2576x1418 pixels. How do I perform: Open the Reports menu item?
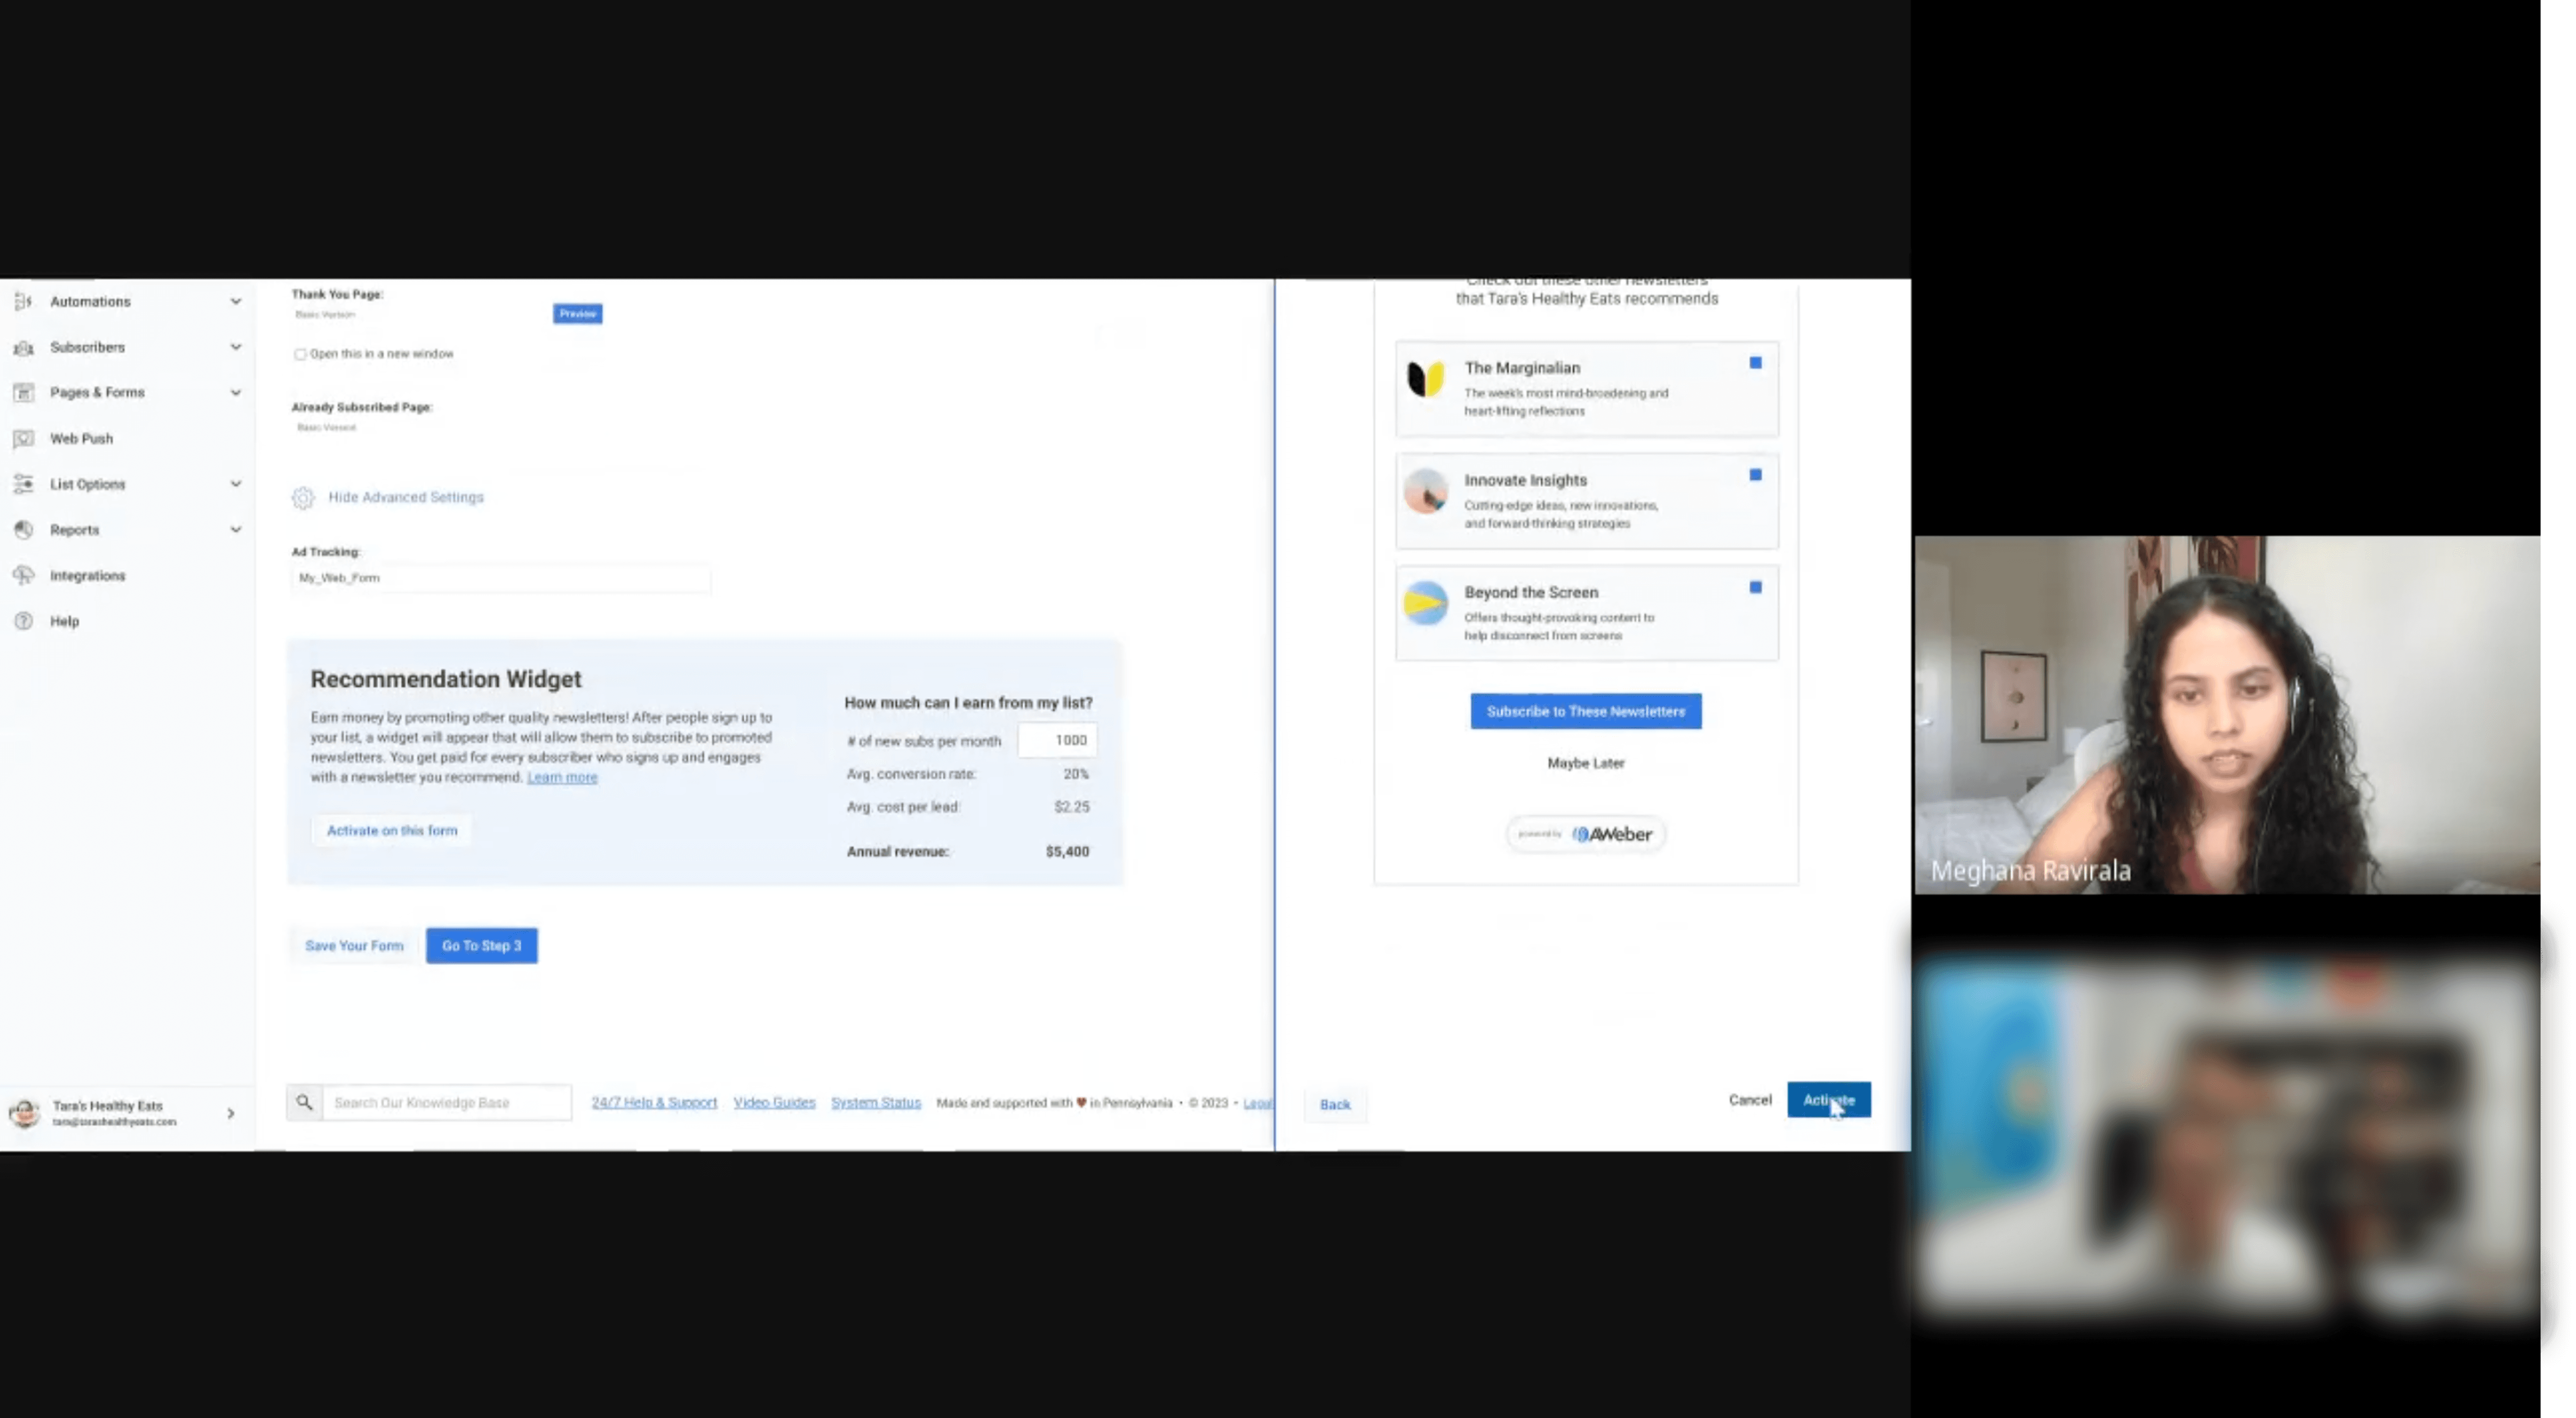point(74,530)
